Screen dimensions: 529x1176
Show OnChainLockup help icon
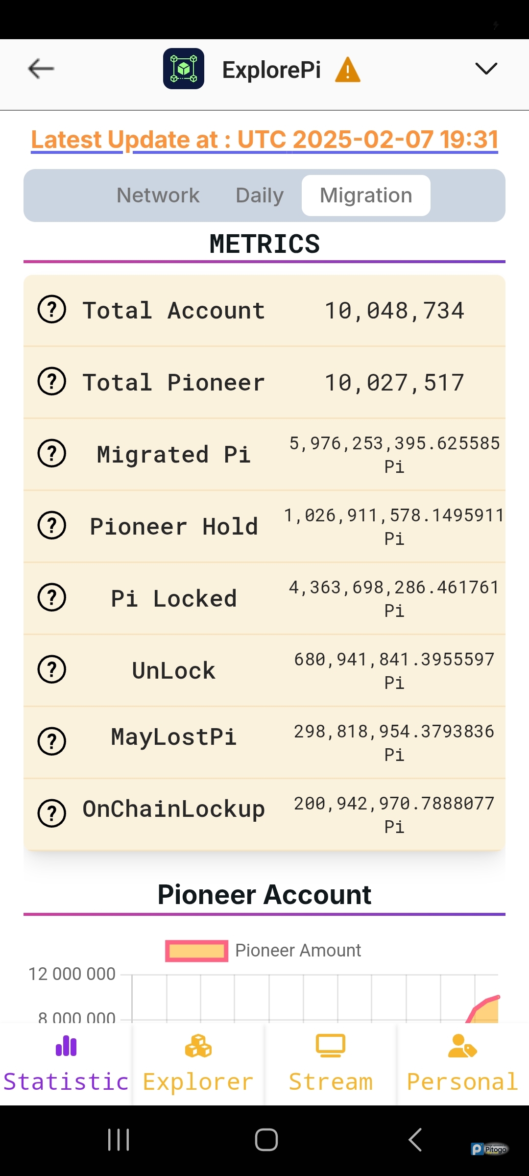tap(52, 814)
